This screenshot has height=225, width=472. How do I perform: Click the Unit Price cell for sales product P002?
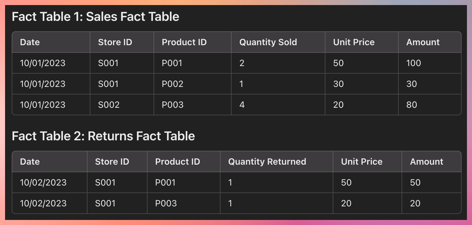(x=338, y=84)
